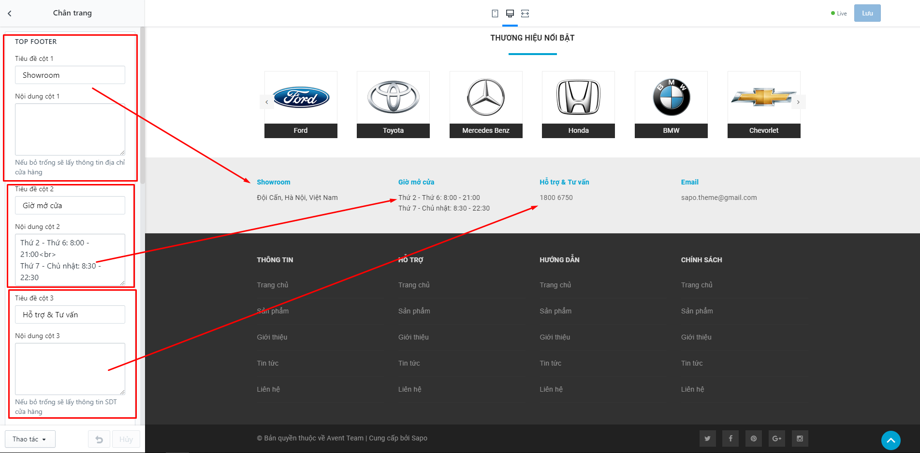This screenshot has width=920, height=453.
Task: Open Sản phẩm under HỖ TRỢ
Action: pos(414,311)
